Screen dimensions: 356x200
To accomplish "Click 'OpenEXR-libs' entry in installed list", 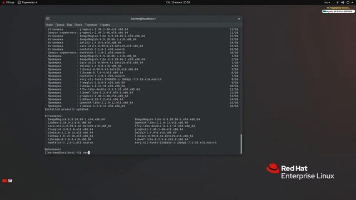I will click(161, 123).
